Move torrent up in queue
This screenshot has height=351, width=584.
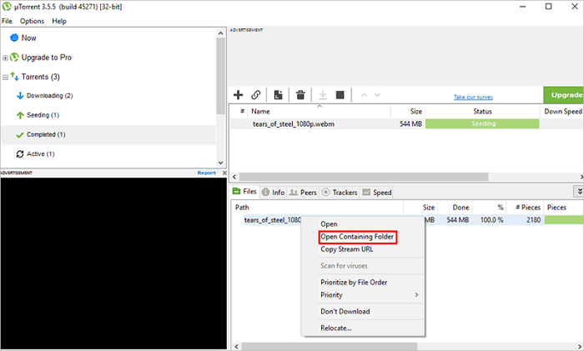coord(364,95)
